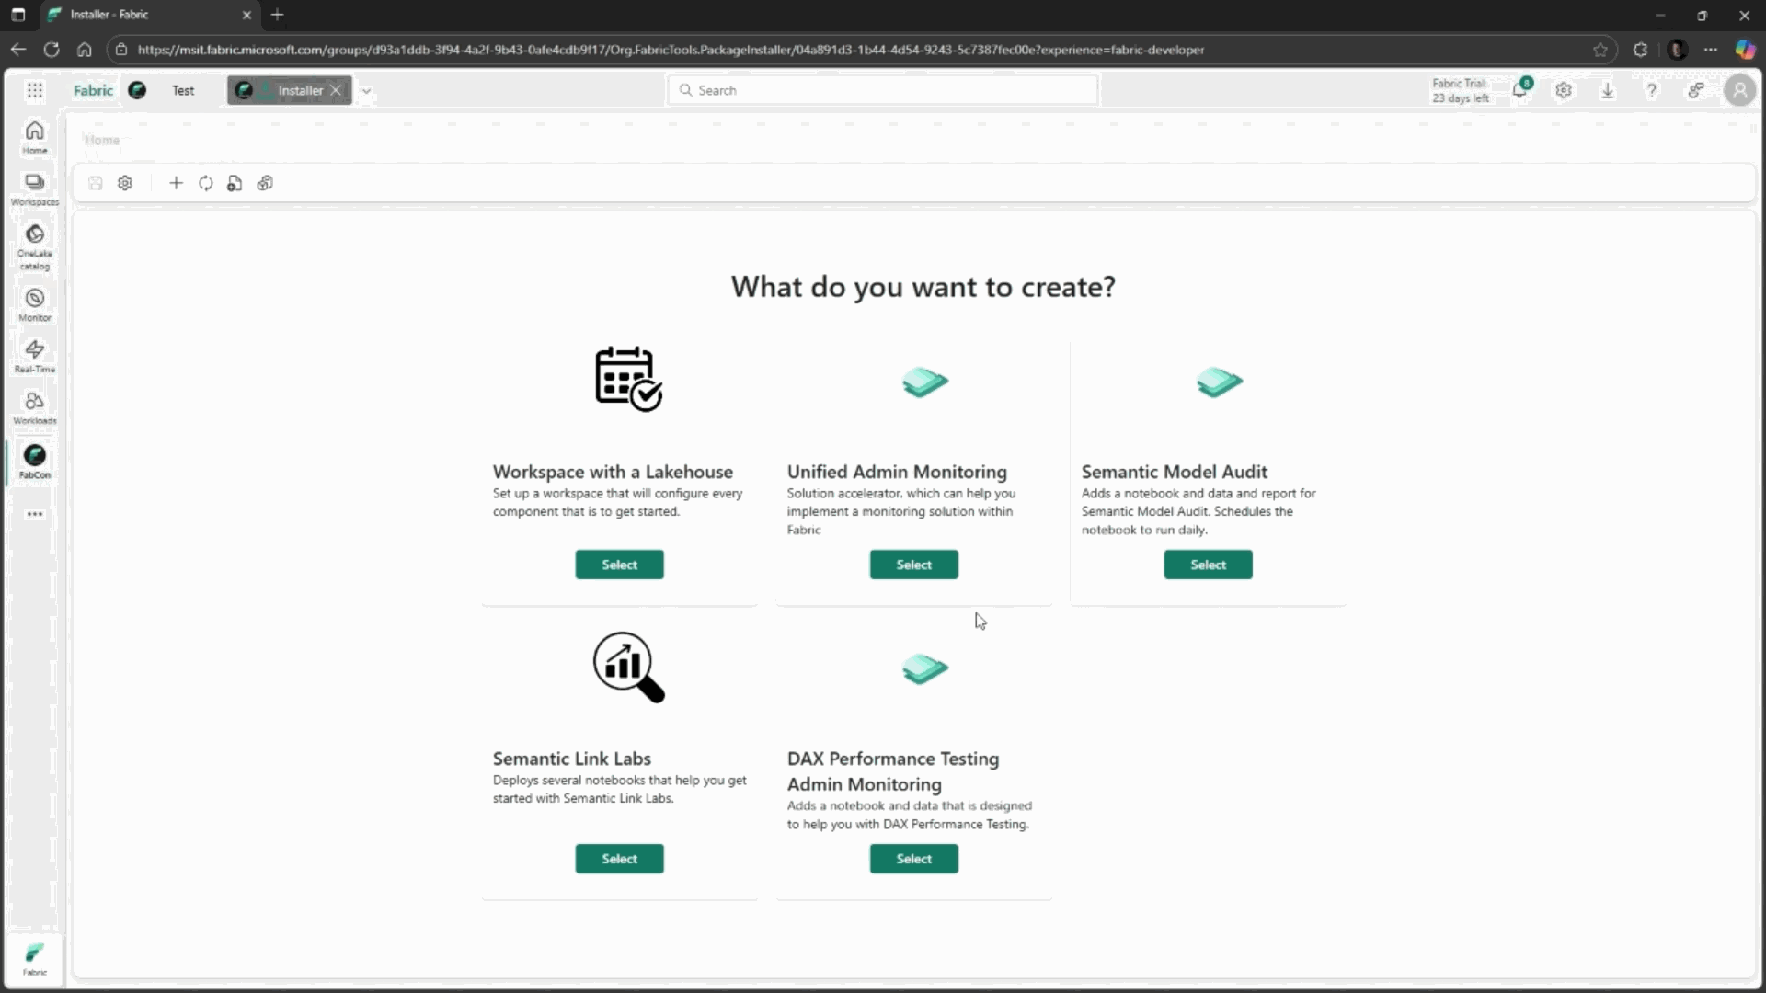This screenshot has height=993, width=1766.
Task: Expand the Installer tab chevron
Action: point(366,90)
